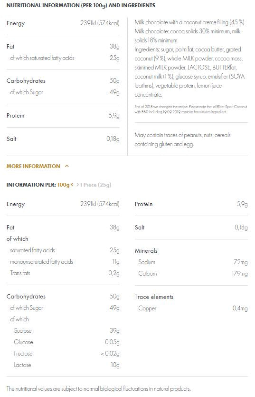Click the biological fluctuations footnote text
The image size is (255, 397).
point(98,388)
